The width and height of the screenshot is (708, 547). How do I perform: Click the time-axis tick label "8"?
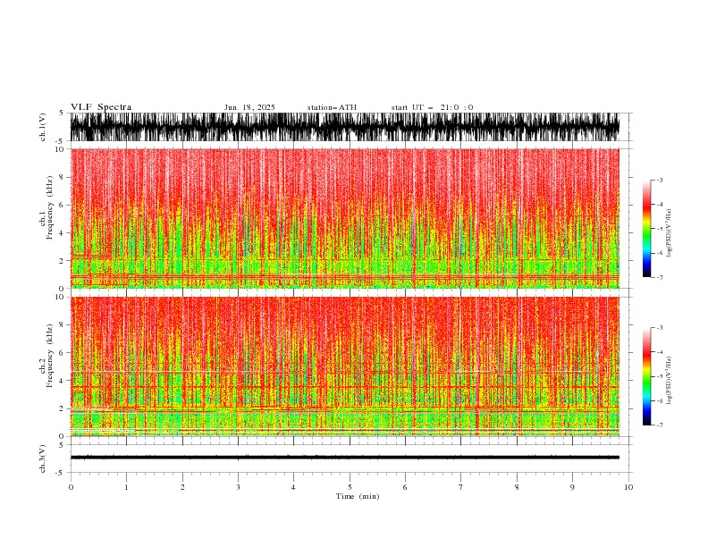point(517,487)
